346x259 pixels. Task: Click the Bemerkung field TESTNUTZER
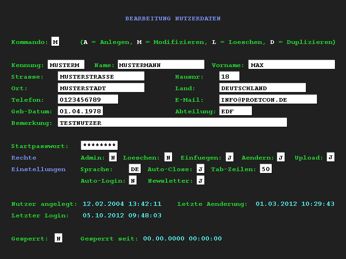click(x=172, y=123)
